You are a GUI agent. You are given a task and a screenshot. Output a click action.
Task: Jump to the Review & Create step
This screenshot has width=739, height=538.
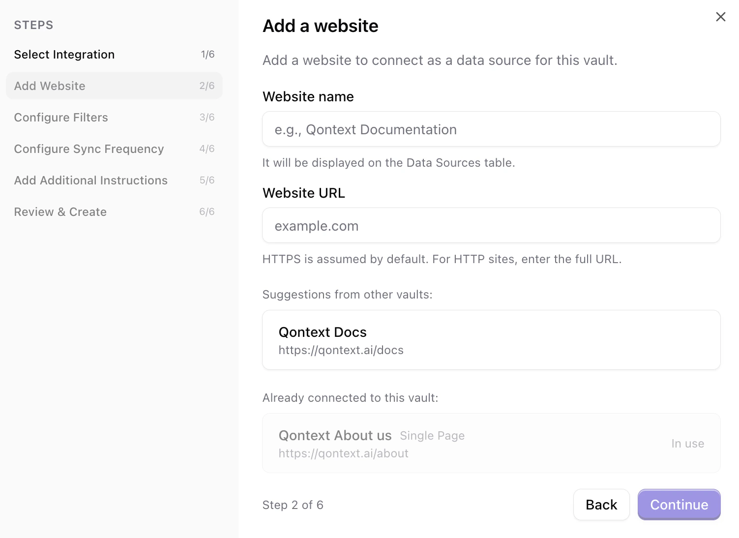click(60, 211)
